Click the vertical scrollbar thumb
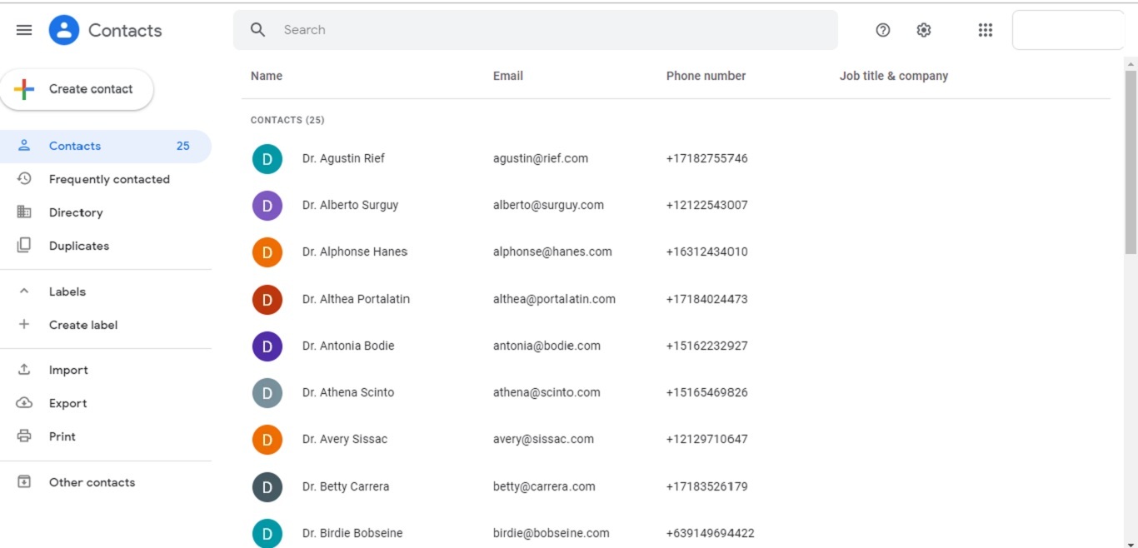Image resolution: width=1138 pixels, height=548 pixels. click(x=1131, y=162)
